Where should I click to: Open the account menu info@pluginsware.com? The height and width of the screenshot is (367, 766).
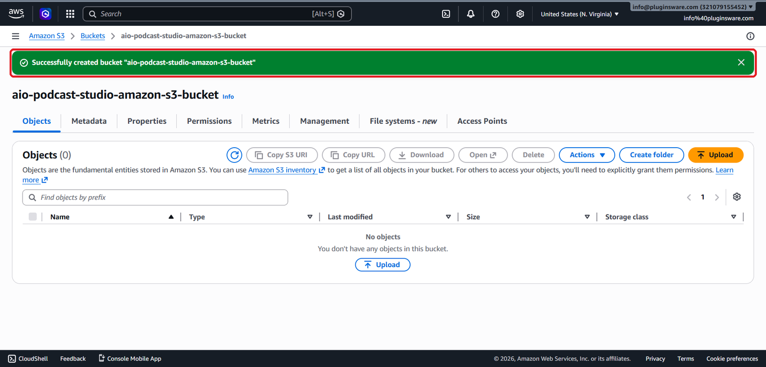(692, 7)
